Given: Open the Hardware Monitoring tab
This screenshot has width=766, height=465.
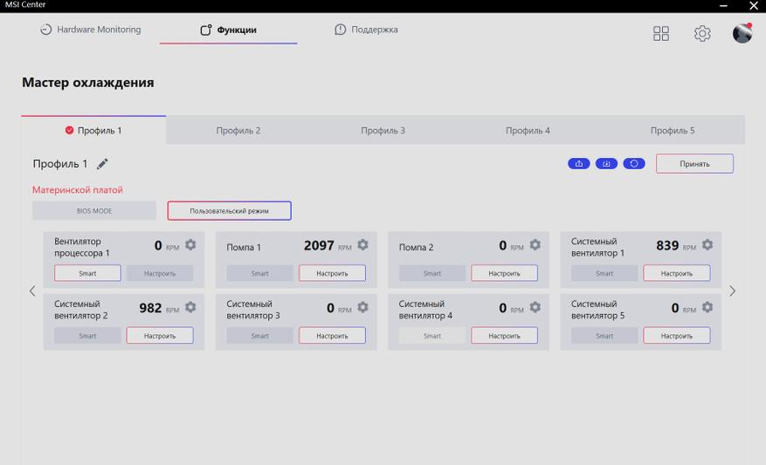Looking at the screenshot, I should point(90,30).
